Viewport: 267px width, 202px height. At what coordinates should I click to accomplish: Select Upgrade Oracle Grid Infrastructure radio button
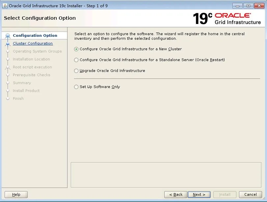click(x=76, y=71)
